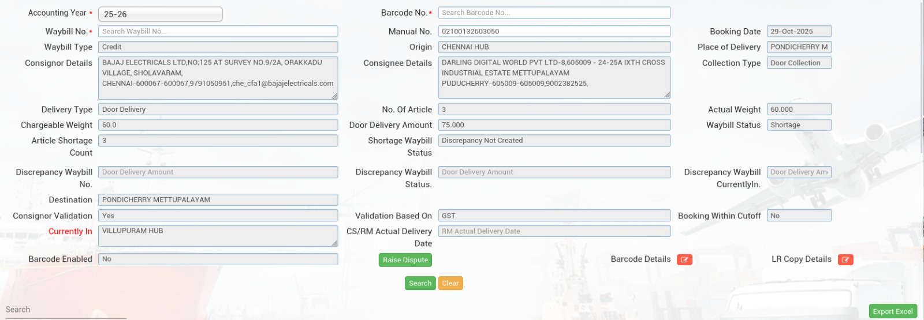Grab the Currently In textarea resize handle
This screenshot has height=320, width=924.
click(x=334, y=244)
